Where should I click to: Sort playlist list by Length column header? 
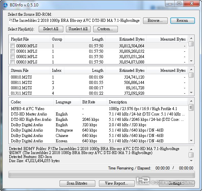click(x=85, y=39)
